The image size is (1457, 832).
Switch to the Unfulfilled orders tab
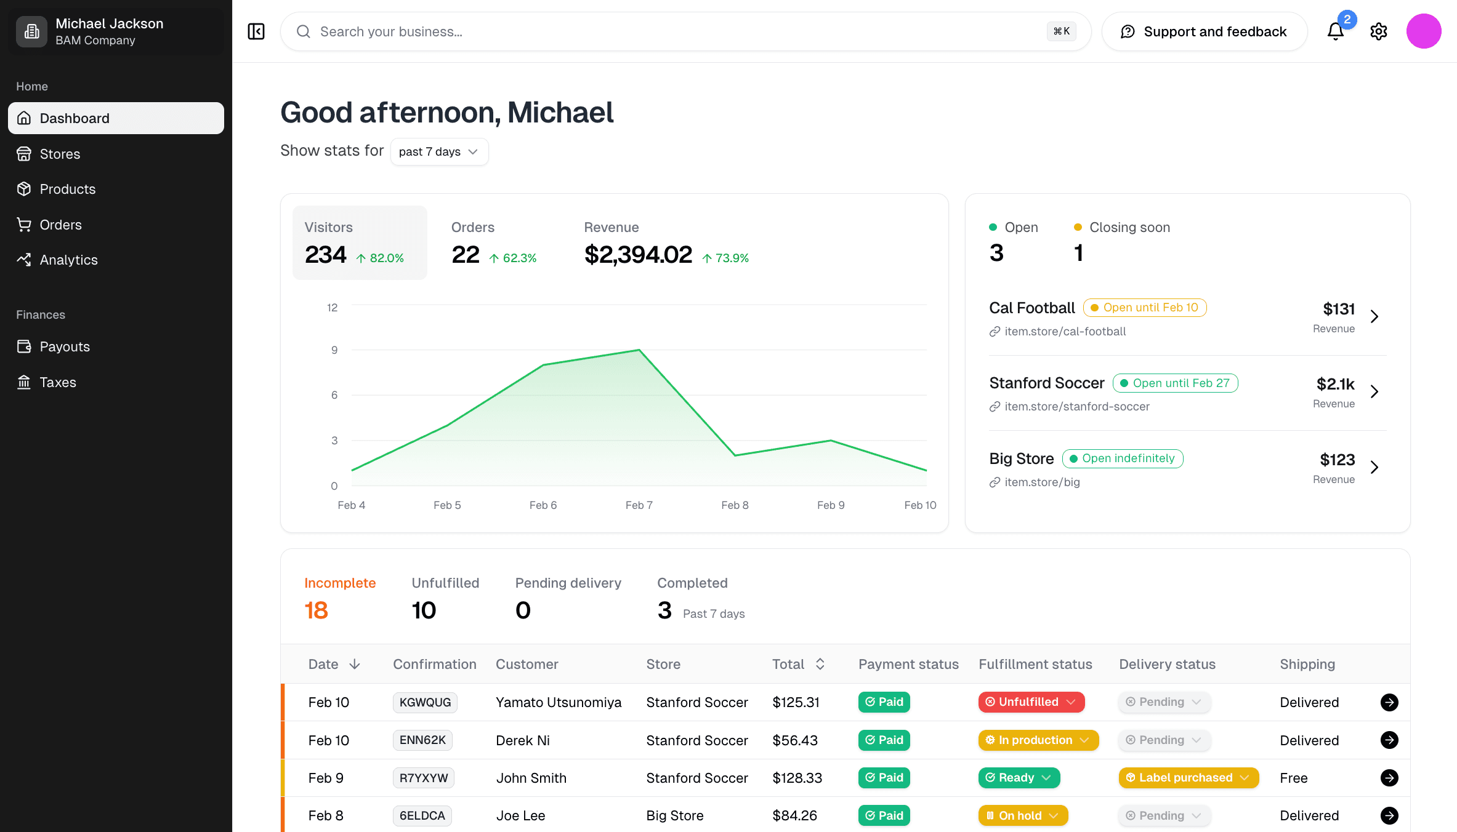click(x=445, y=597)
